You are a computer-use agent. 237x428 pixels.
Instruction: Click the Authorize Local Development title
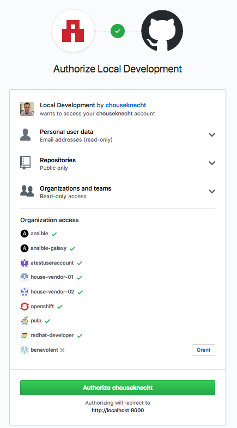(118, 69)
